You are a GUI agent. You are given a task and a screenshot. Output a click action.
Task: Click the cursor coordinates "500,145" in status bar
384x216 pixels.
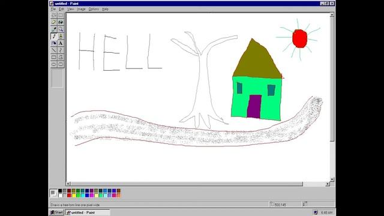pyautogui.click(x=280, y=205)
